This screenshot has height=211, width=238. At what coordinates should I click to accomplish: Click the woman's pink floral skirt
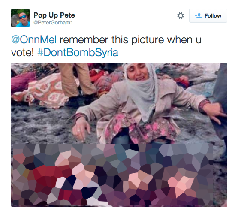point(137,129)
